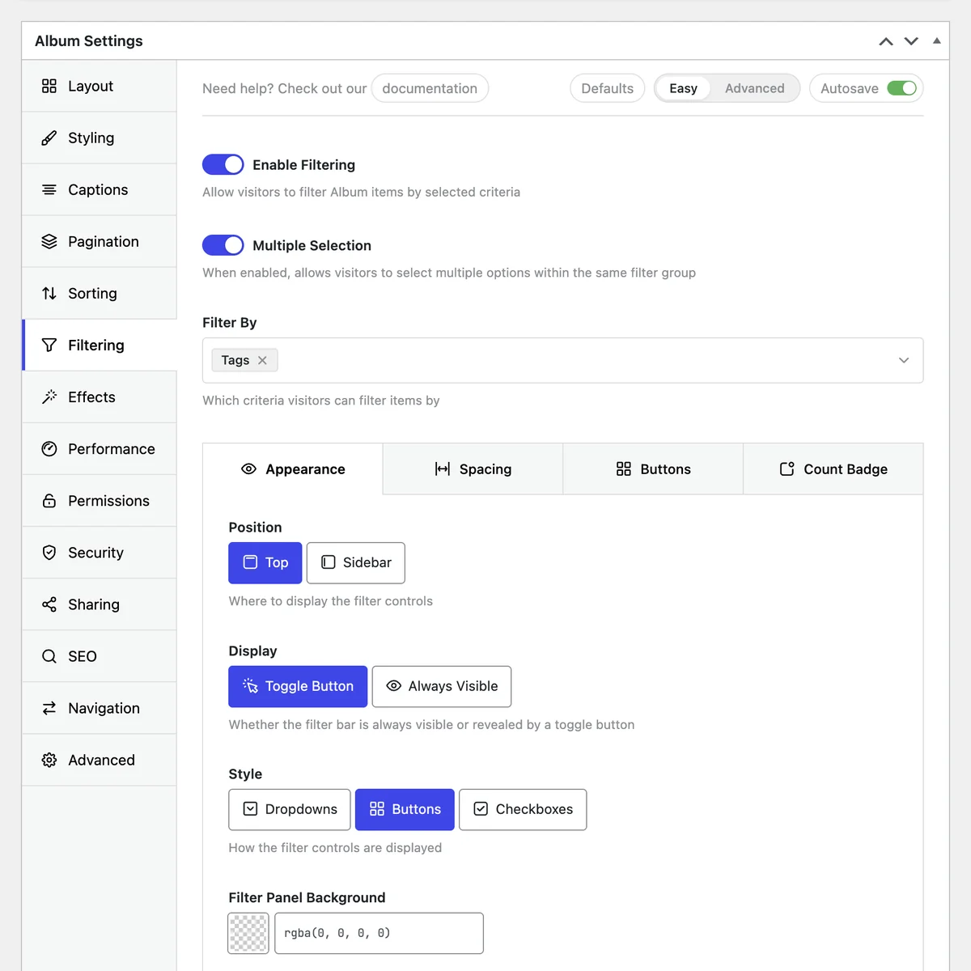Viewport: 971px width, 971px height.
Task: Click the dropdown icon in Dropdowns style
Action: [x=251, y=808]
